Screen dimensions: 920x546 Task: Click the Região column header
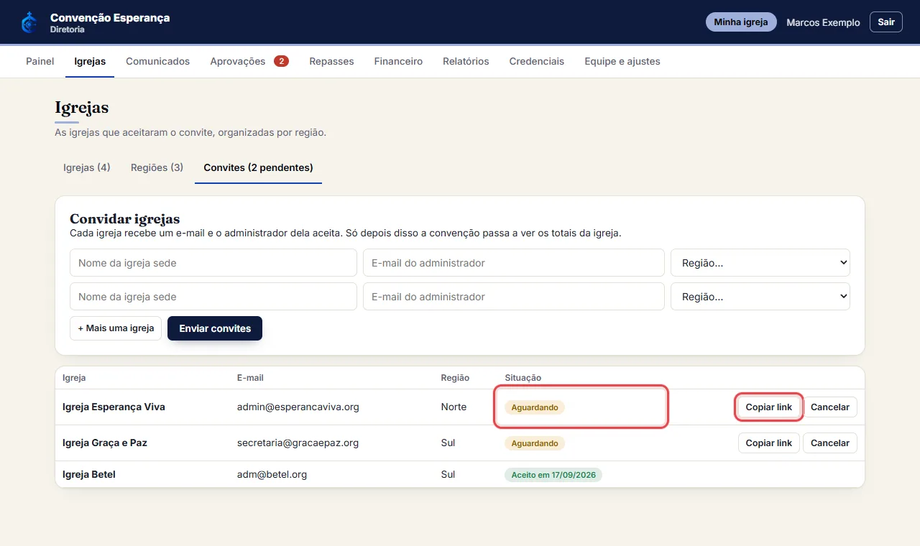455,378
